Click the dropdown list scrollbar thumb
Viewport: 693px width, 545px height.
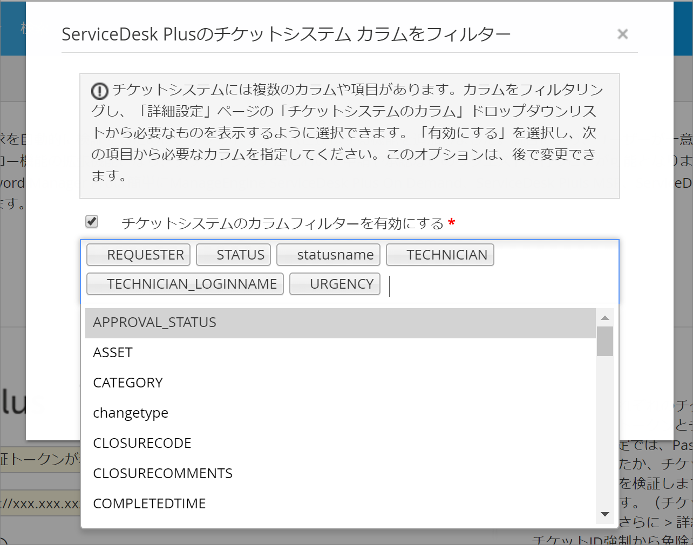[605, 341]
